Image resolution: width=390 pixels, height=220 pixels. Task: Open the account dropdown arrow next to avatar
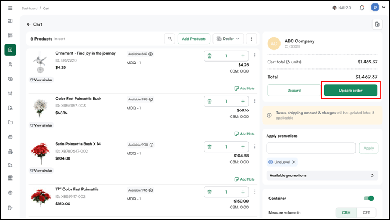pyautogui.click(x=384, y=8)
